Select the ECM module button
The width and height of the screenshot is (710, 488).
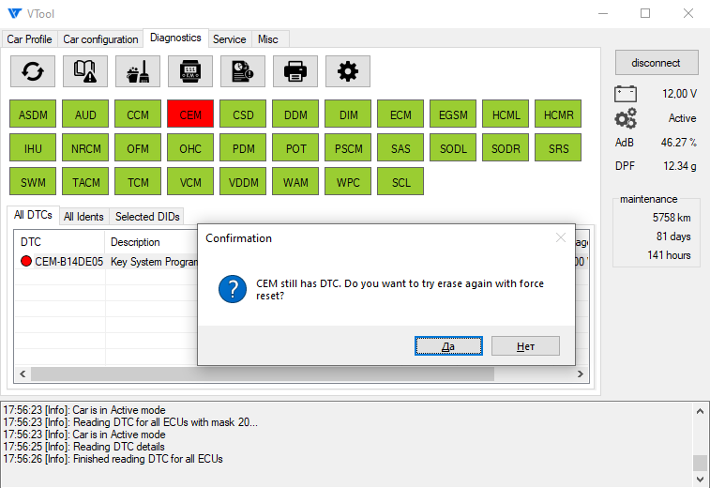click(400, 115)
